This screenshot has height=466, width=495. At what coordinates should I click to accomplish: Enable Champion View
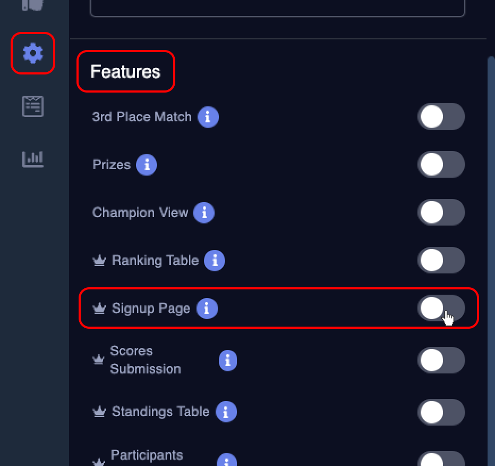[441, 212]
